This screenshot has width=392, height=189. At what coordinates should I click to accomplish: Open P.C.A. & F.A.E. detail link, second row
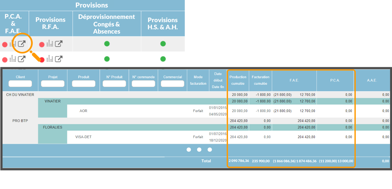click(22, 59)
